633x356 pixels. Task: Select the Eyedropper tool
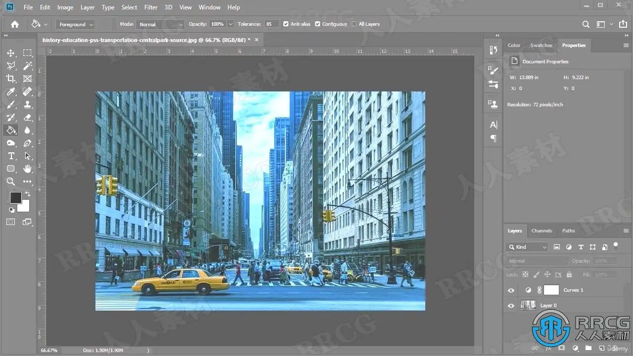tap(11, 91)
